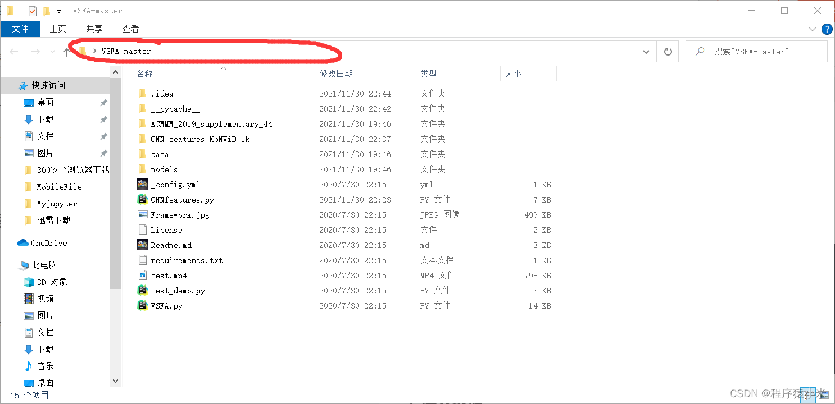Select the test_demo.py file icon
Viewport: 835px width, 404px height.
tap(143, 290)
